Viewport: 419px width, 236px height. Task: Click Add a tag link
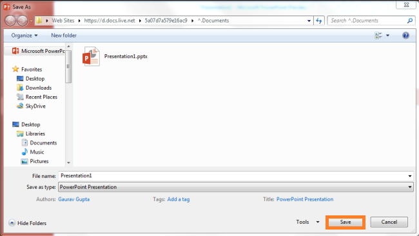tap(179, 199)
